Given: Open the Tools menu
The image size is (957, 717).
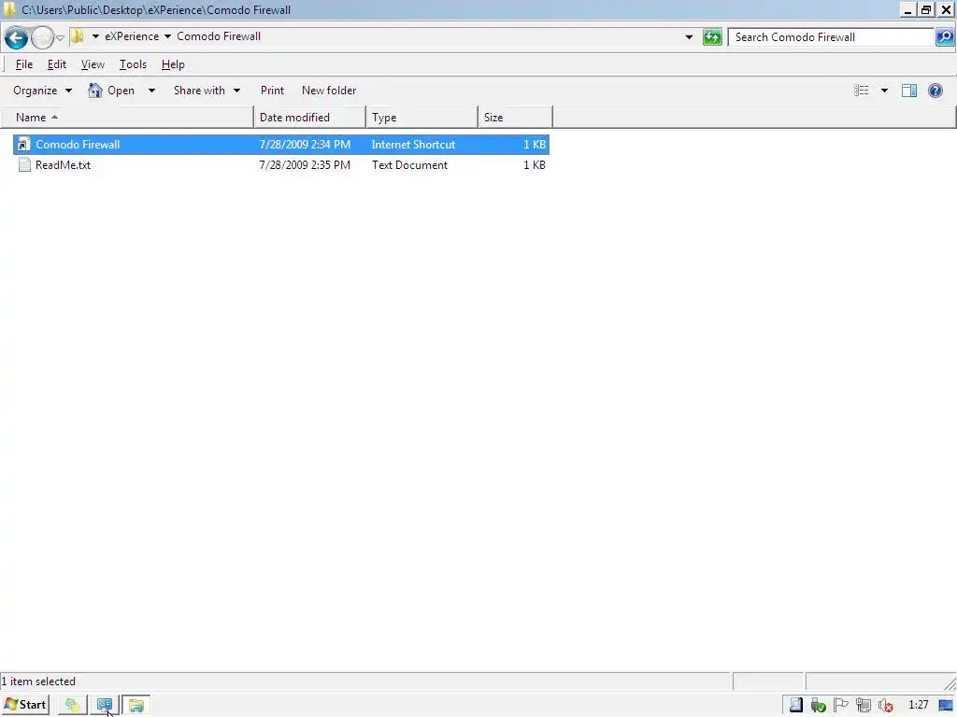Looking at the screenshot, I should [x=133, y=64].
